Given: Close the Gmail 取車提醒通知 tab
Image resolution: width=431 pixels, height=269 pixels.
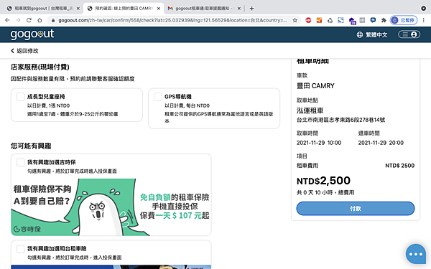Looking at the screenshot, I should point(239,9).
